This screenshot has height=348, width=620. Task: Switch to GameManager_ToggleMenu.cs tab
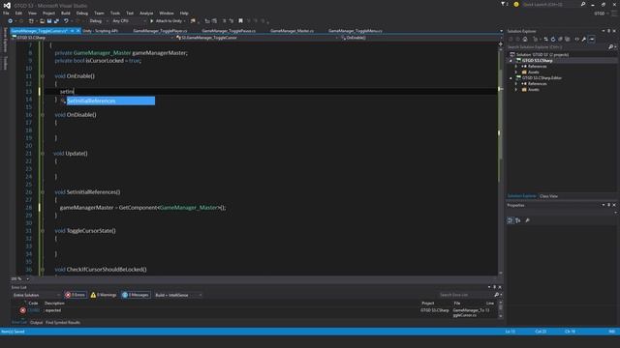[x=356, y=31]
